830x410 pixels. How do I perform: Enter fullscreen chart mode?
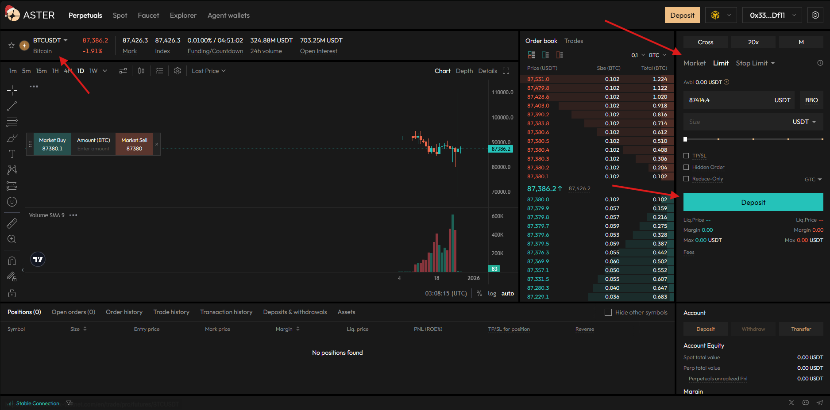click(506, 71)
